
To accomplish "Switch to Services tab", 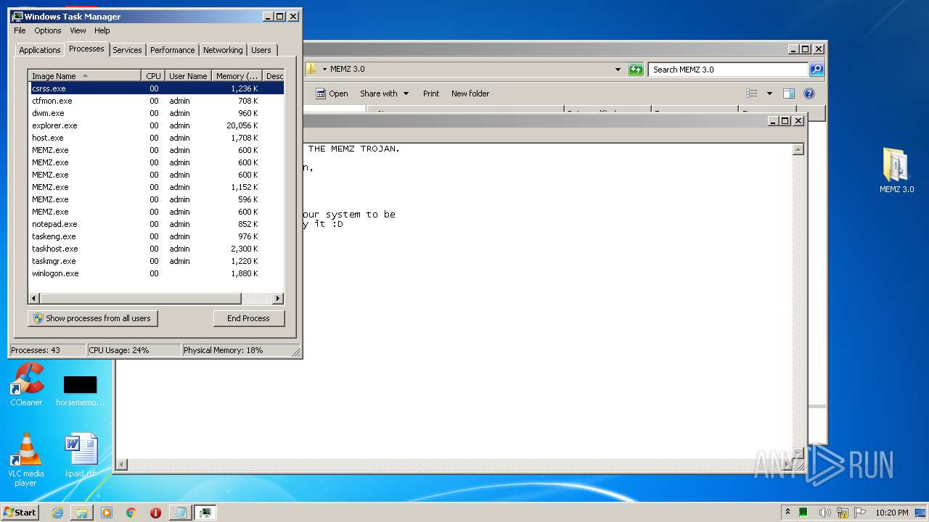I will 127,50.
